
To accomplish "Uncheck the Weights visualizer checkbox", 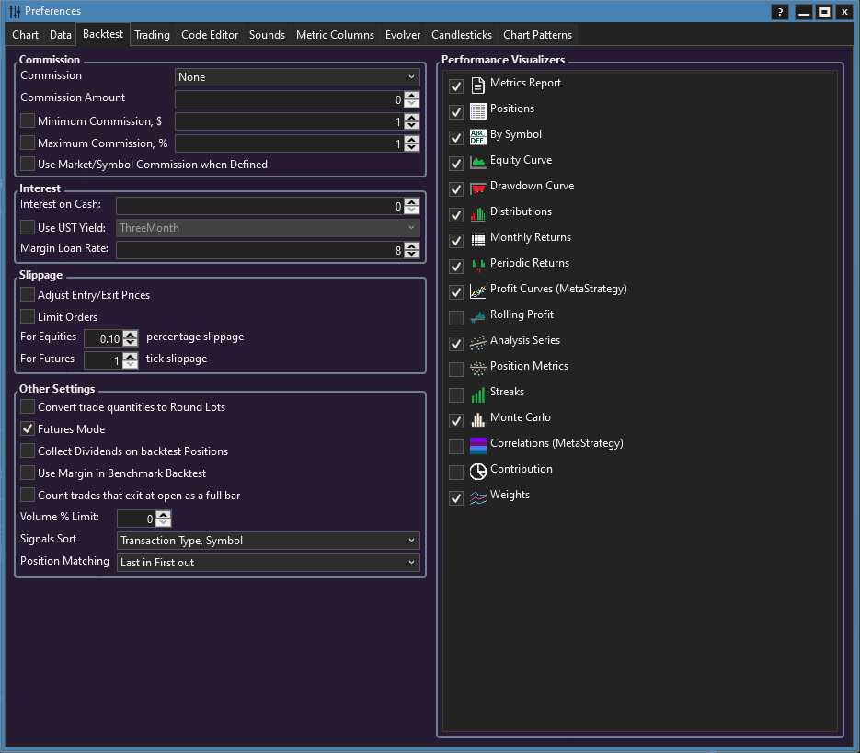I will pyautogui.click(x=456, y=497).
